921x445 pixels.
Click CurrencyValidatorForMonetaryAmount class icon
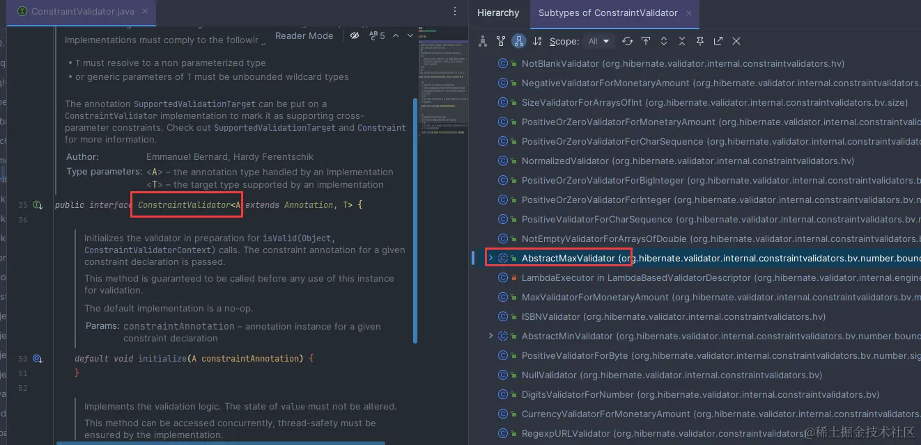coord(503,414)
